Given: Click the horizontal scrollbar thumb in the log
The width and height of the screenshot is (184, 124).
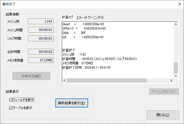Looking at the screenshot, I should [x=107, y=81].
